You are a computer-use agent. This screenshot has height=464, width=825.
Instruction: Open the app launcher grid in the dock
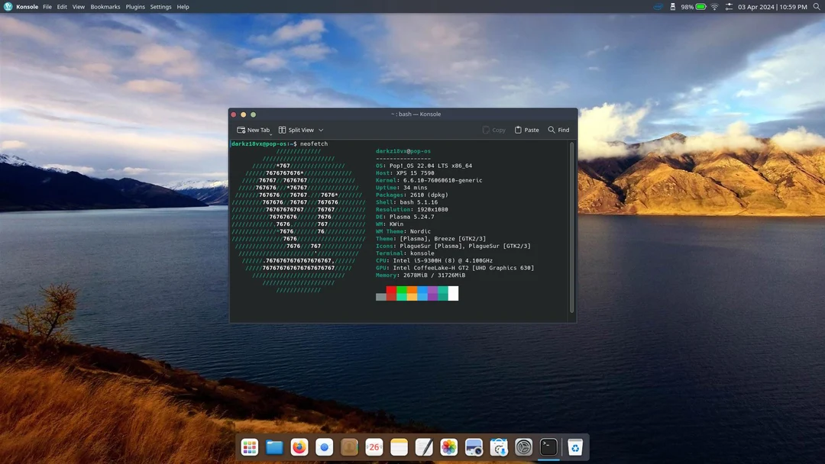coord(249,446)
